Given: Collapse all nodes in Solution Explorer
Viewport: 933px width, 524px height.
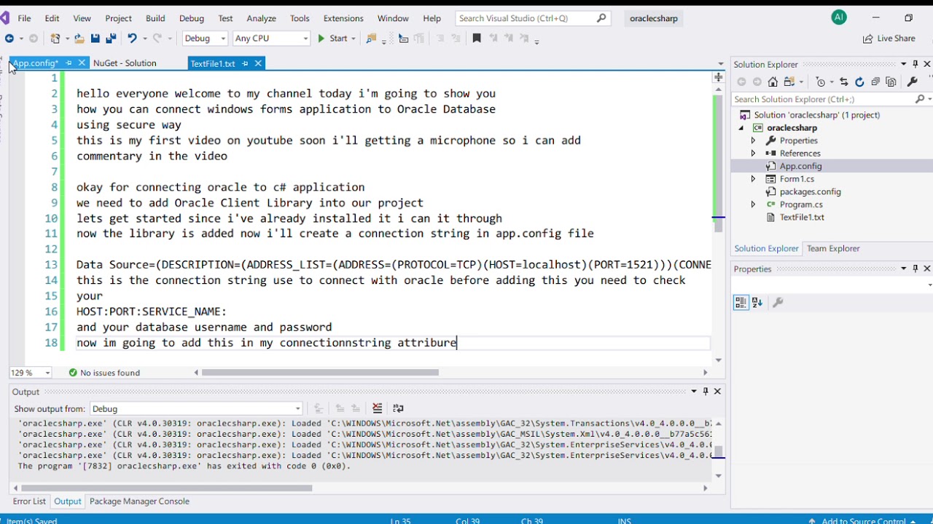Looking at the screenshot, I should (875, 82).
